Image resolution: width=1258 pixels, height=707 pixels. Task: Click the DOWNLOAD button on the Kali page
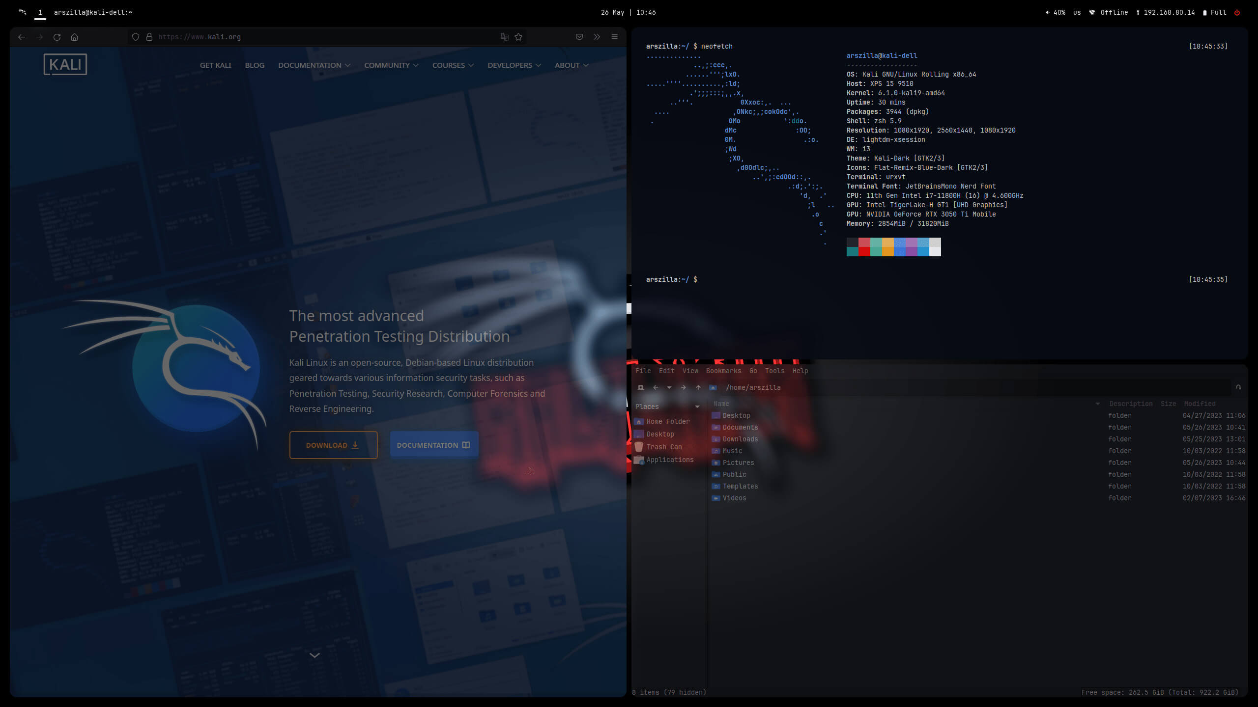[333, 445]
